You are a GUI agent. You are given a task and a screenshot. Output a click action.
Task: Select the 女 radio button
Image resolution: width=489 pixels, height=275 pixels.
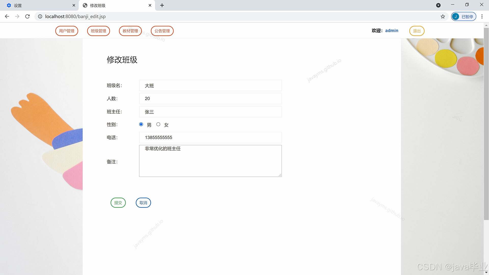[x=158, y=124]
